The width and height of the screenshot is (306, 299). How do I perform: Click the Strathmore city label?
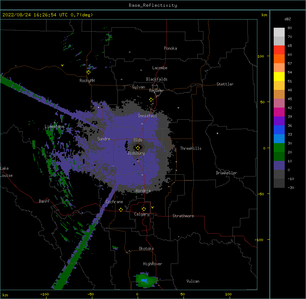click(x=183, y=216)
